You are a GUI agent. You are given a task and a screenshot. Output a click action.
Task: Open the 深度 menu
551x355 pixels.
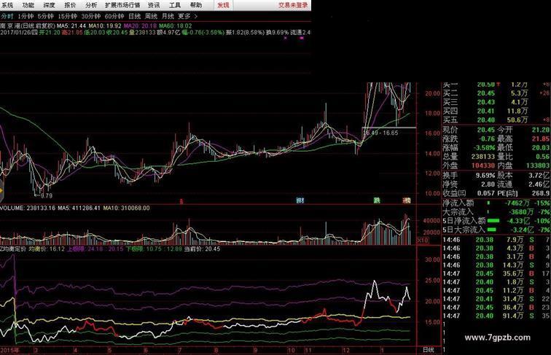pyautogui.click(x=50, y=5)
